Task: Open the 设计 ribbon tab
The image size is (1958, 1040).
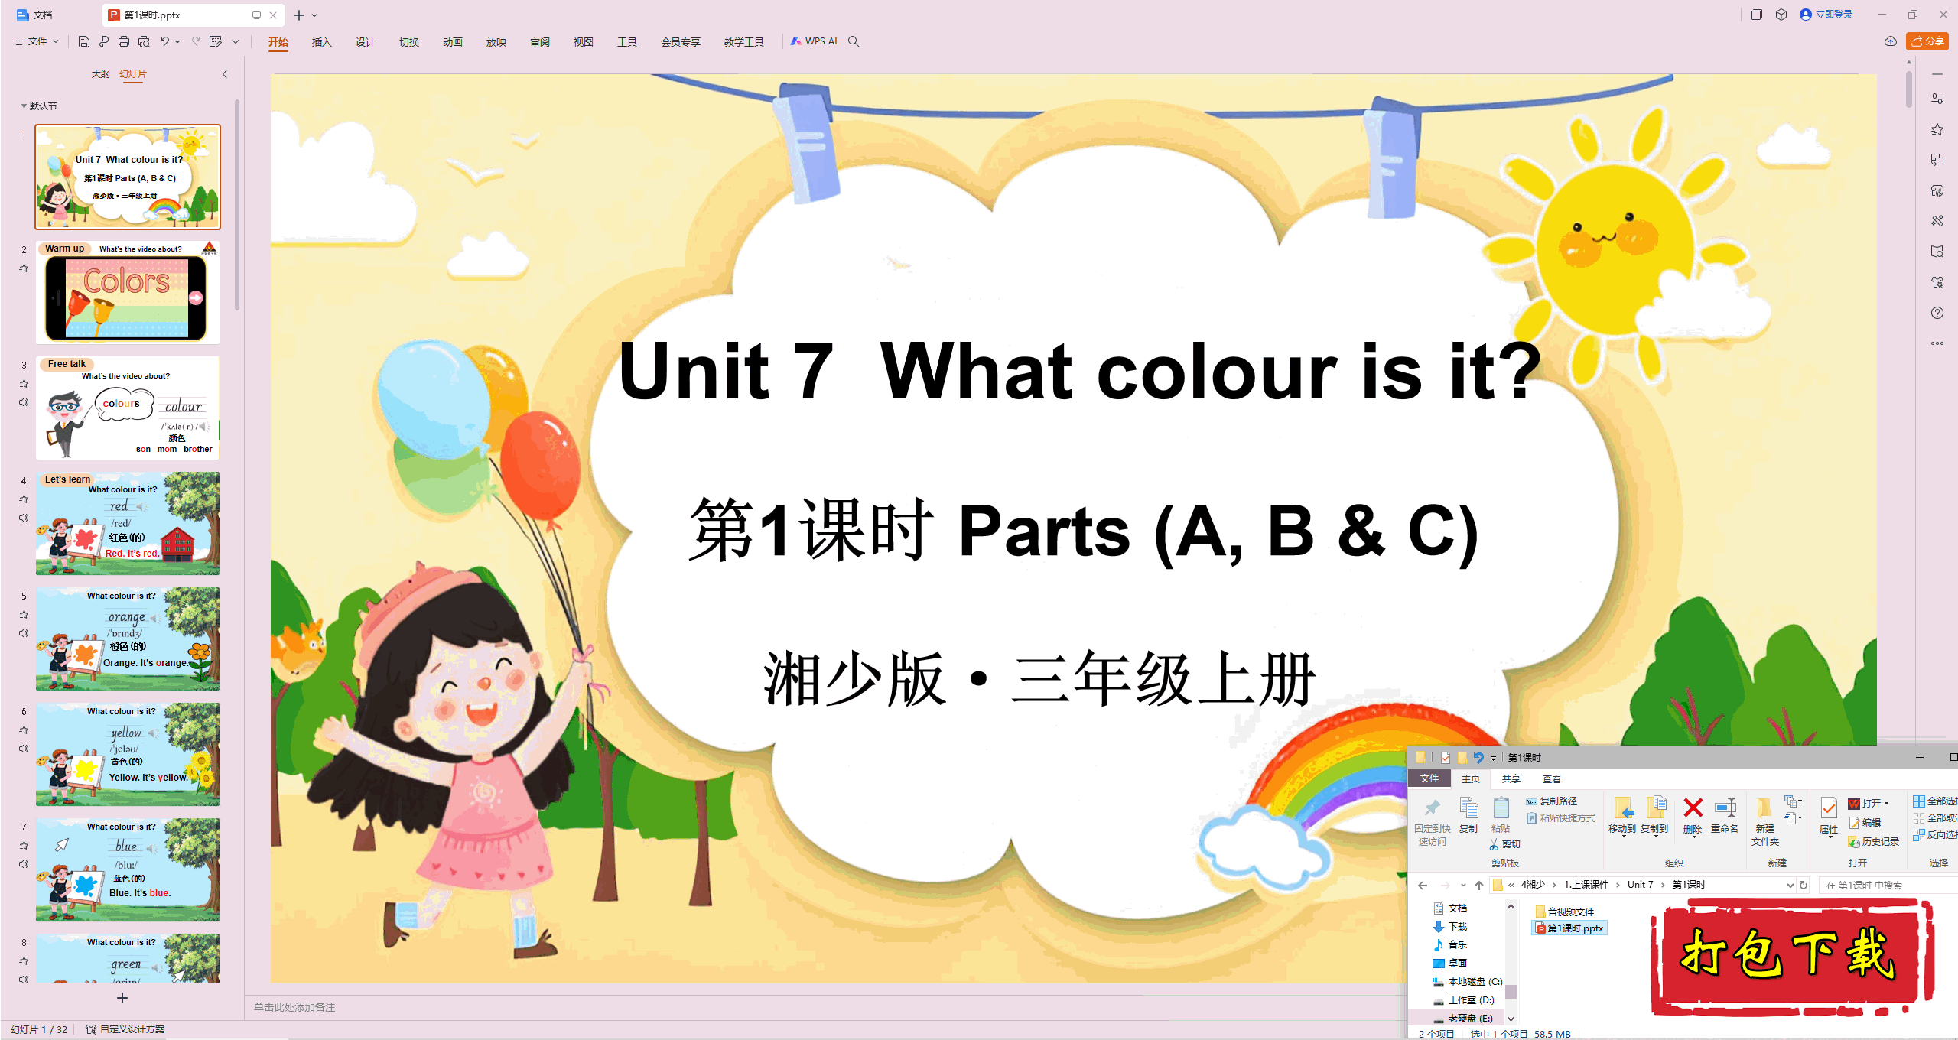Action: [x=365, y=42]
